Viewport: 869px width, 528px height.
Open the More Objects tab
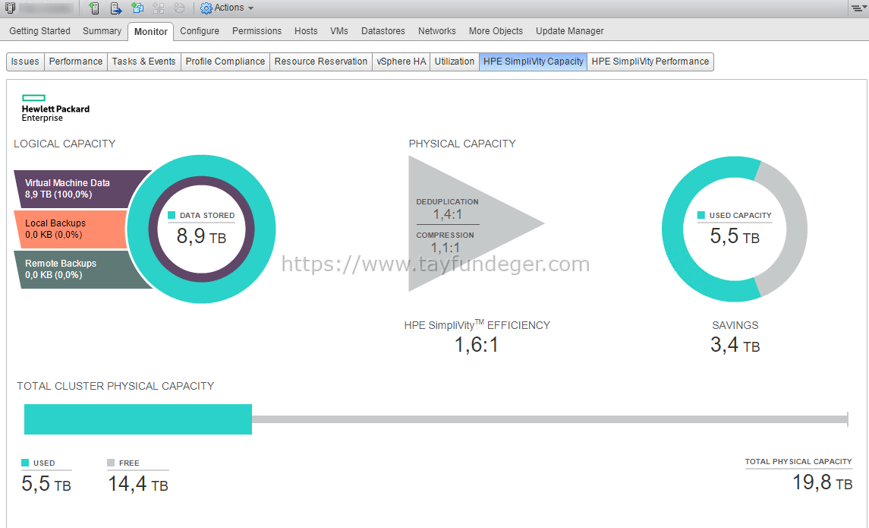pyautogui.click(x=496, y=31)
